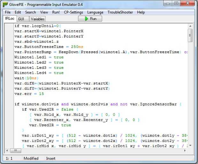Click the horizontal scrollbar right arrow
This screenshot has height=164, width=198.
(185, 151)
